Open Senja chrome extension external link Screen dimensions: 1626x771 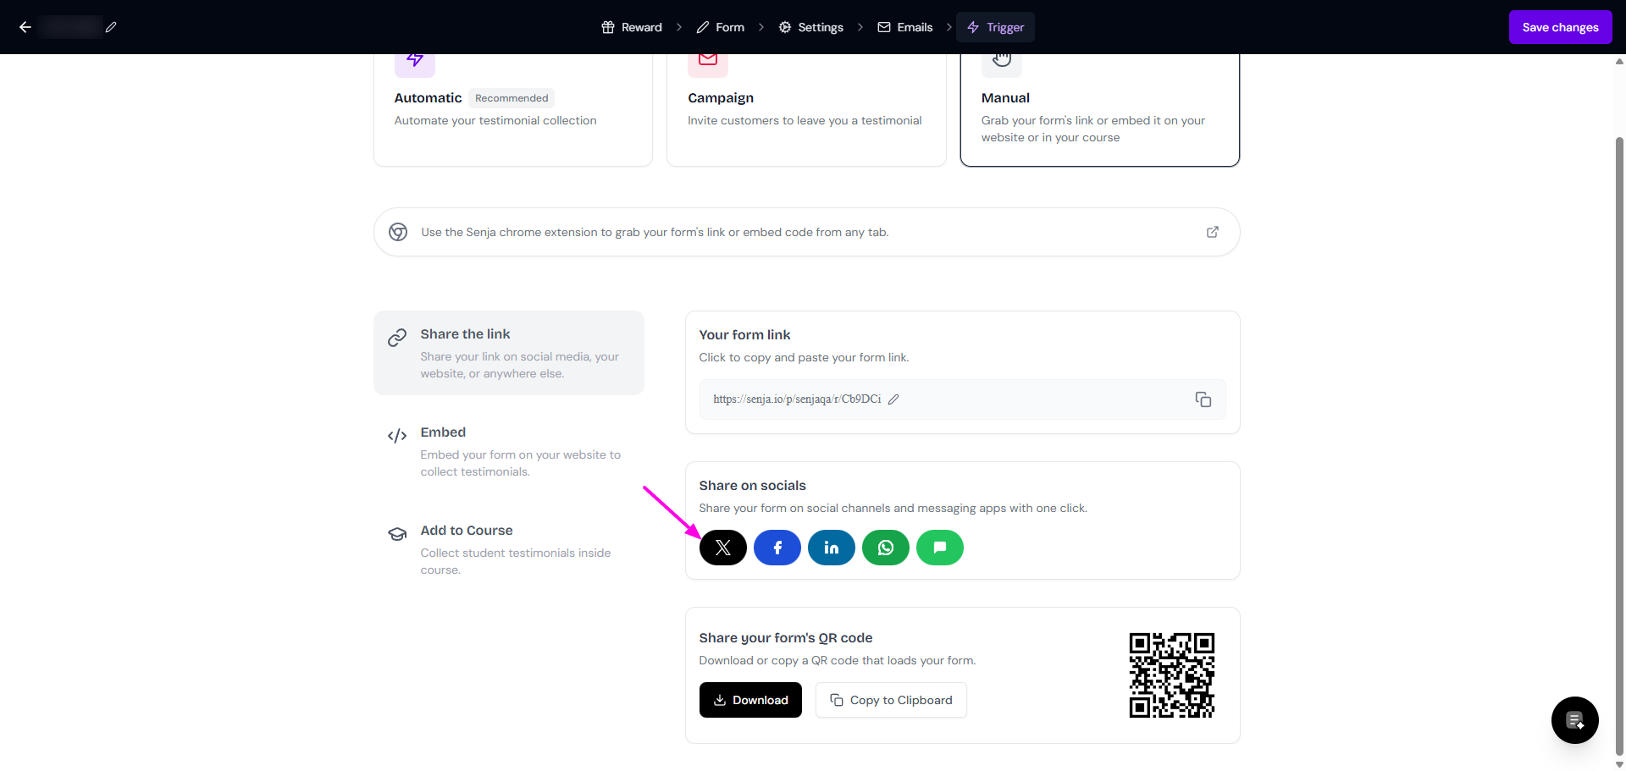[x=1212, y=232]
